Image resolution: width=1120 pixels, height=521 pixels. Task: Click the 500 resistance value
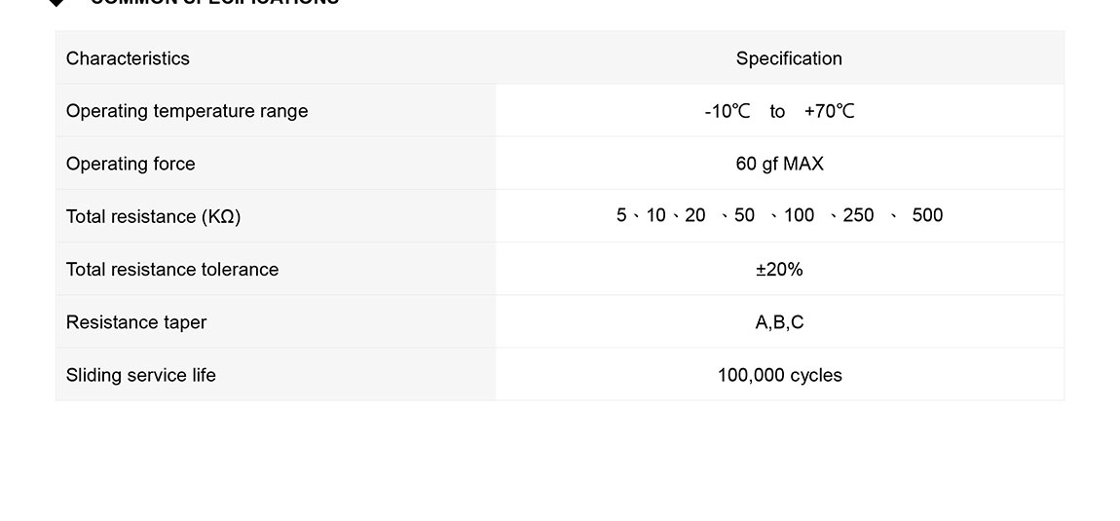coord(927,215)
